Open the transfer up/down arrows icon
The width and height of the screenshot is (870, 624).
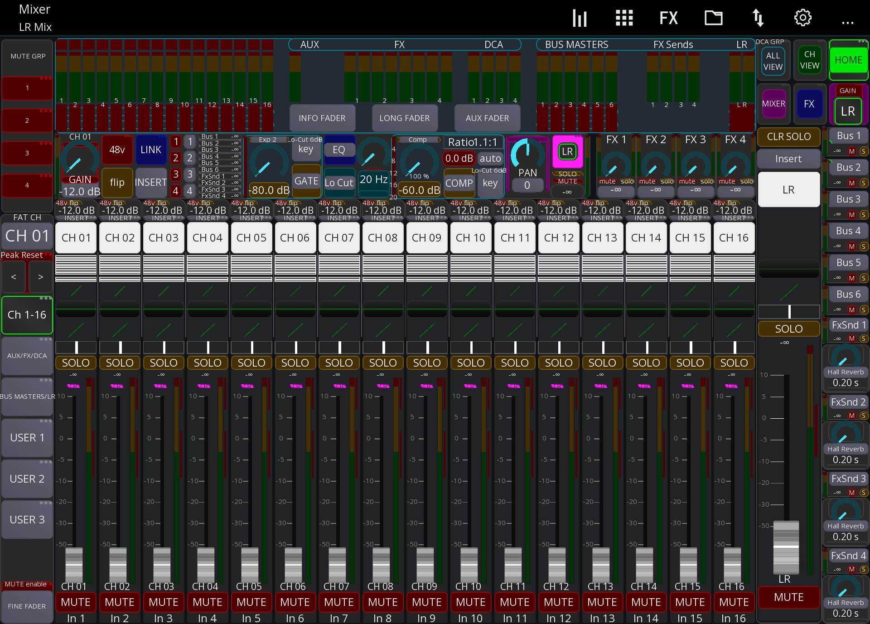click(758, 18)
